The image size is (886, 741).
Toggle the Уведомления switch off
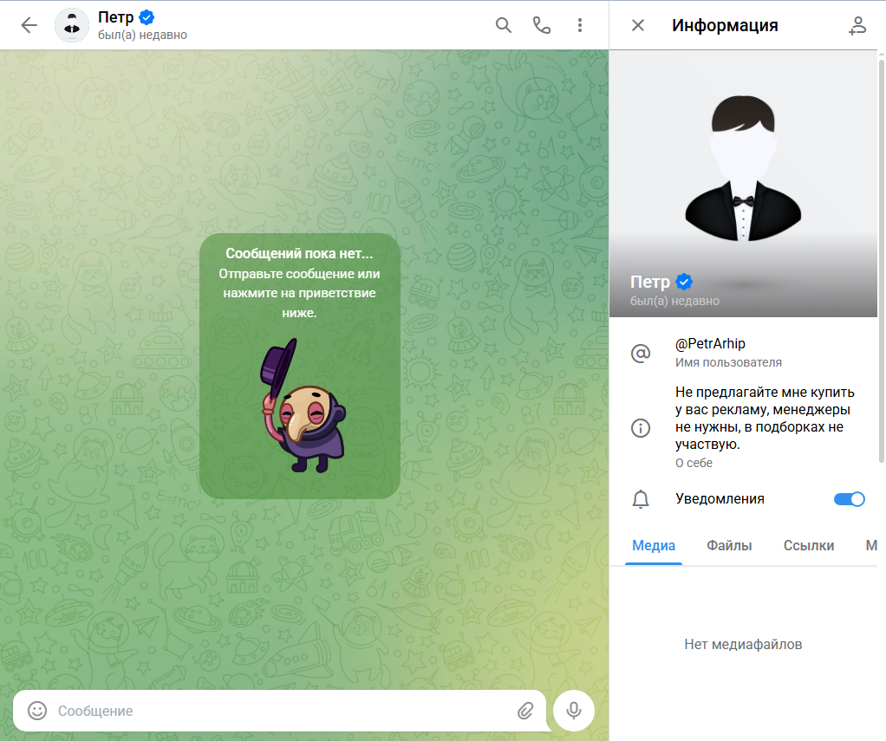[x=850, y=499]
